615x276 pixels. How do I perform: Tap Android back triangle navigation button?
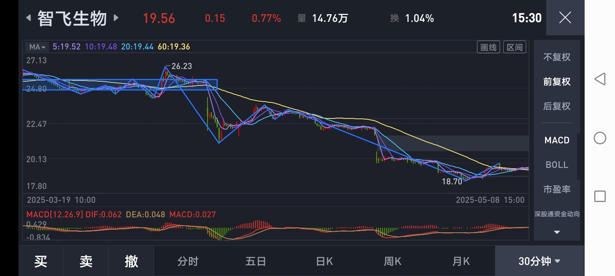pyautogui.click(x=600, y=79)
